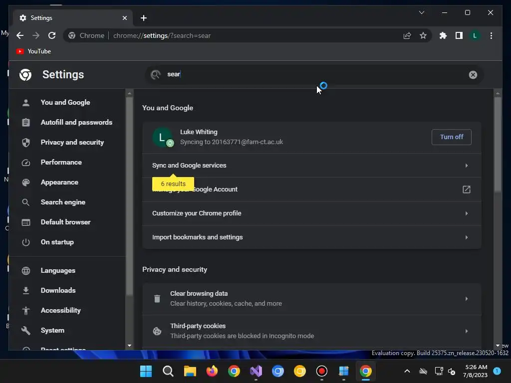511x383 pixels.
Task: Launch Firefox from taskbar
Action: point(212,371)
